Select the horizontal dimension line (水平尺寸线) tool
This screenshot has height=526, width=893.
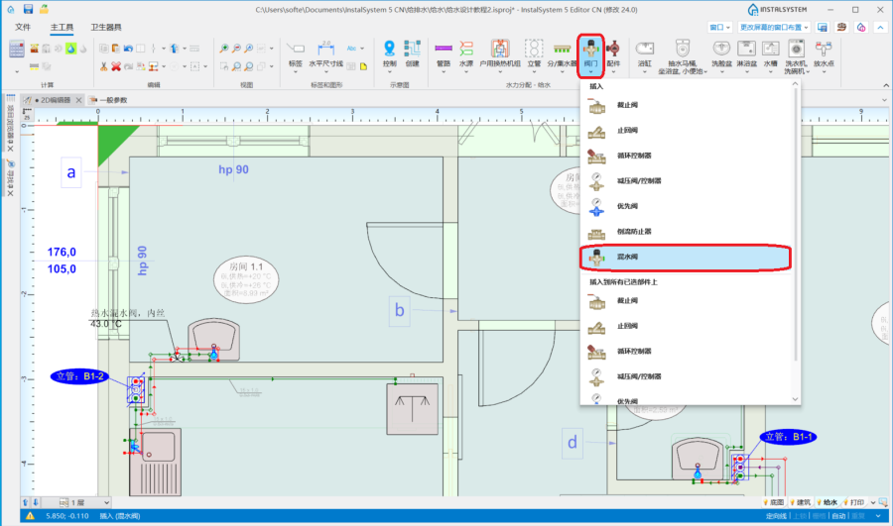tap(325, 54)
